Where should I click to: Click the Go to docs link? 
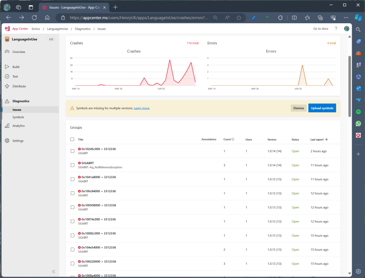[x=321, y=29]
